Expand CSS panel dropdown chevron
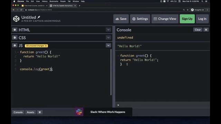 pos(108,38)
